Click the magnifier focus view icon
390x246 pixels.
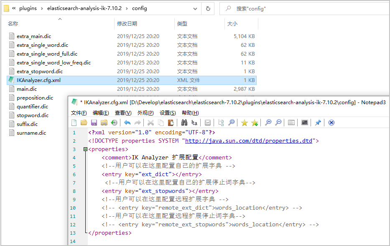tap(231, 123)
